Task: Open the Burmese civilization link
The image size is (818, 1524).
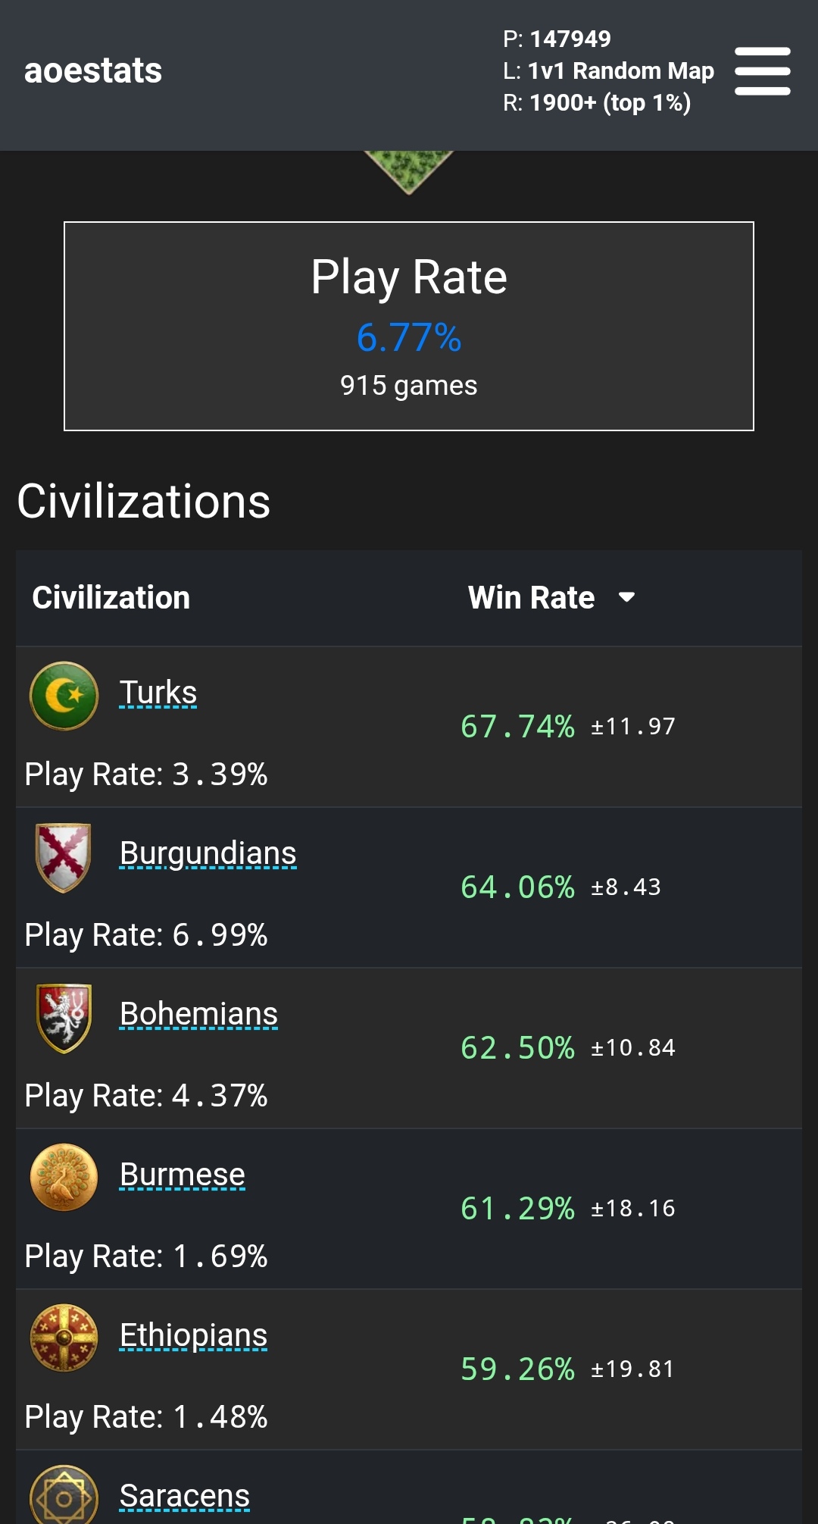Action: point(183,1175)
